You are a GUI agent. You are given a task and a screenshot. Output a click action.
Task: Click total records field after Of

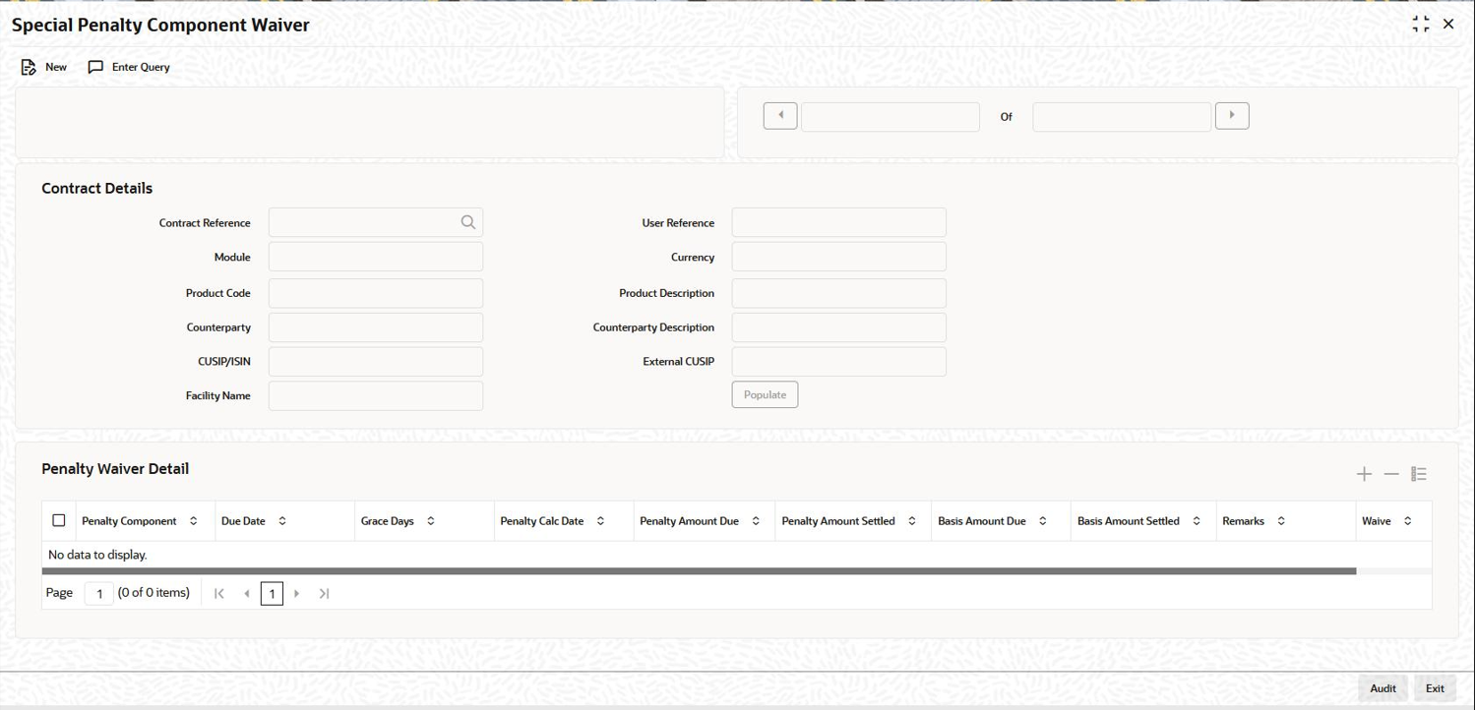point(1122,116)
